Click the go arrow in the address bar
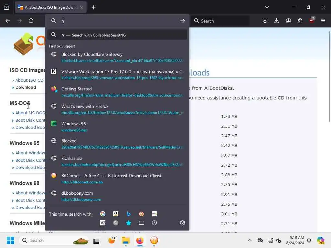This screenshot has width=331, height=248. tap(183, 21)
